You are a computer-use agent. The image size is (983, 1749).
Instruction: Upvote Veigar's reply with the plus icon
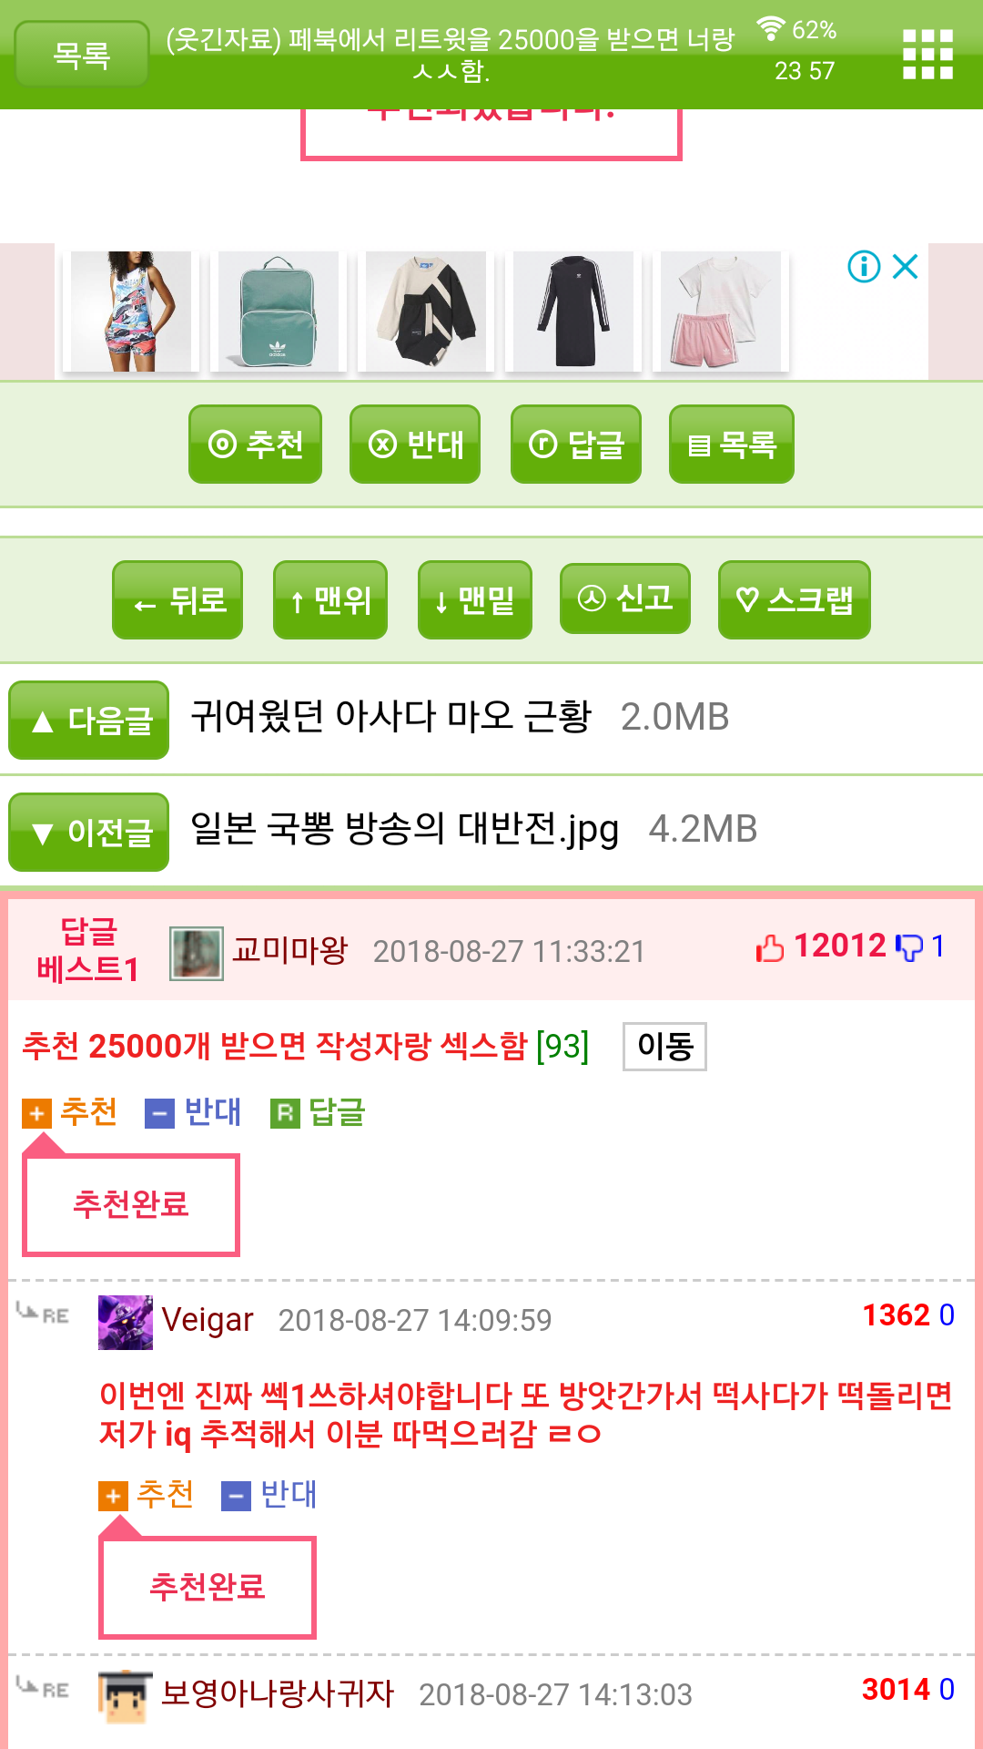113,1496
